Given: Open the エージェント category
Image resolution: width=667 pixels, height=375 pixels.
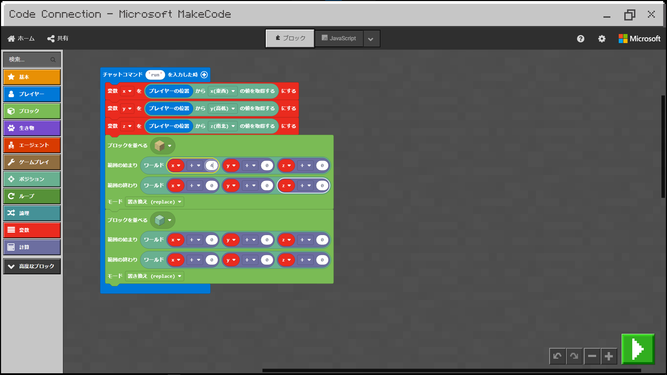Looking at the screenshot, I should 32,145.
